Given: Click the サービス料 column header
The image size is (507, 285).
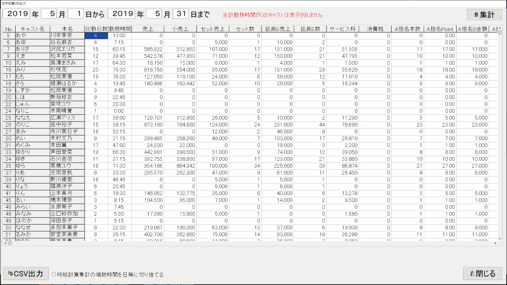Looking at the screenshot, I should (343, 29).
